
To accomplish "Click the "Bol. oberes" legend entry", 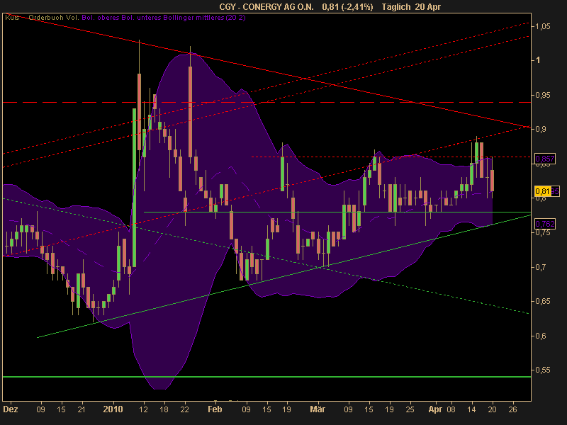I will click(x=101, y=17).
